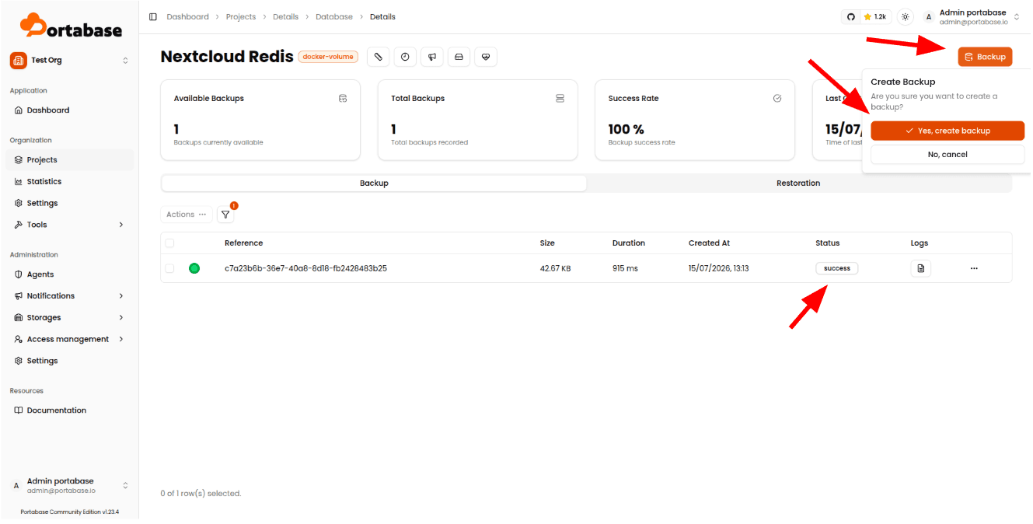Click the Admin avatar in top bar
This screenshot has width=1033, height=524.
point(929,17)
